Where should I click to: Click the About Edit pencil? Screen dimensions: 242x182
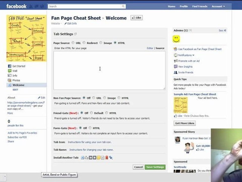pyautogui.click(x=42, y=98)
